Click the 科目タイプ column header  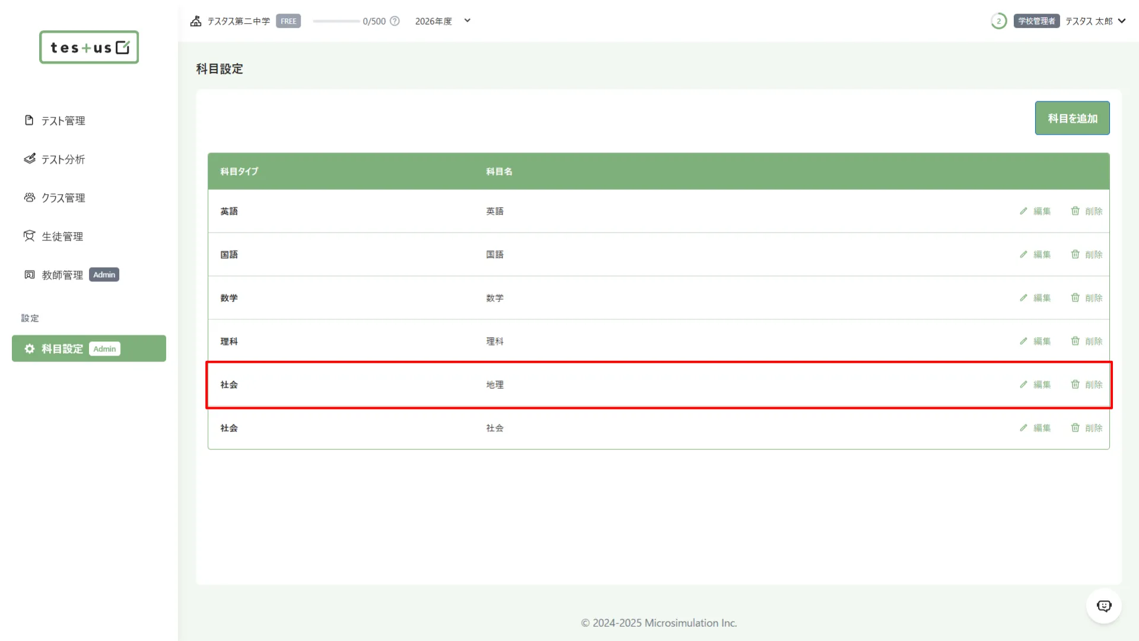tap(239, 172)
